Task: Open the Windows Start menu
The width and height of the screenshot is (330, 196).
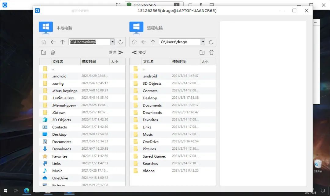Action: pos(5,191)
